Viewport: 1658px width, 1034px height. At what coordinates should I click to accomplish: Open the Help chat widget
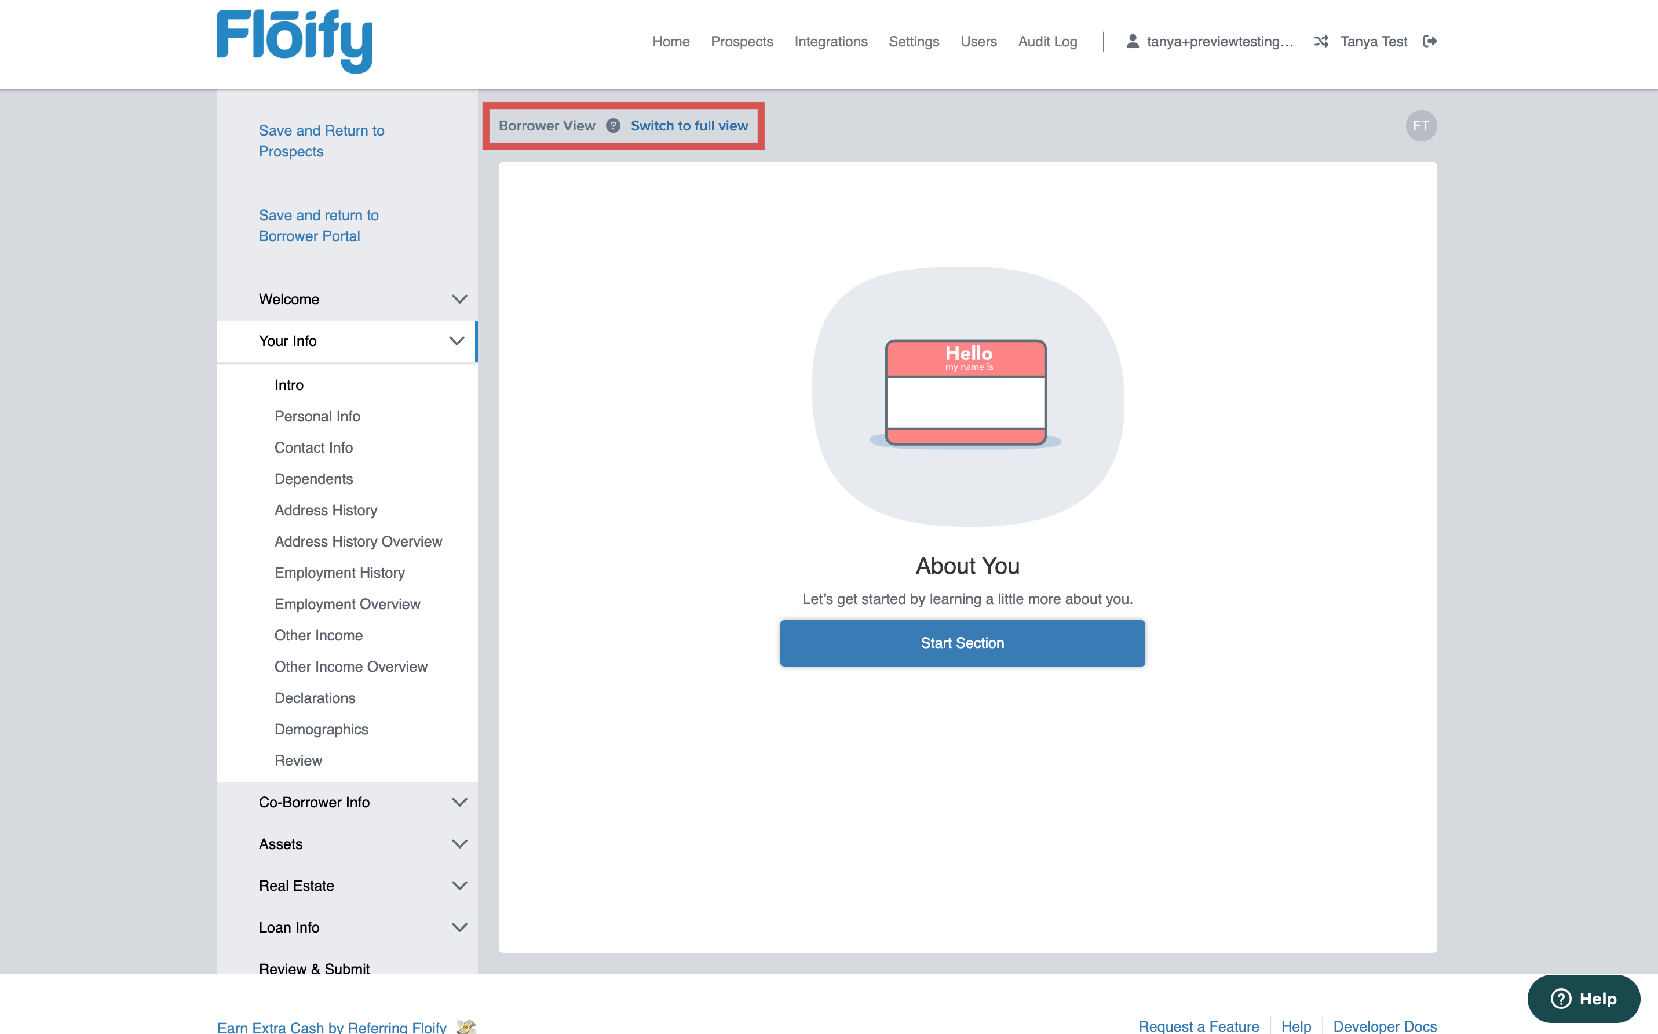click(x=1583, y=999)
